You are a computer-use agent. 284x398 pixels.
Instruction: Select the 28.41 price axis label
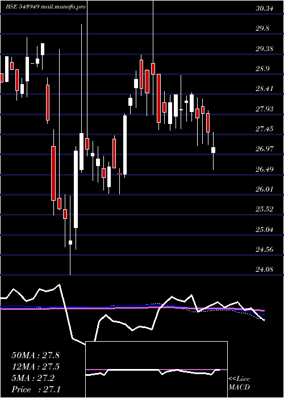pos(265,89)
